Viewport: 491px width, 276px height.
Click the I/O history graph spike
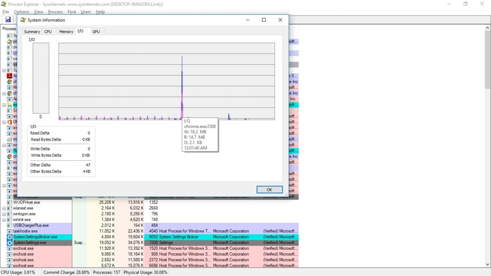click(x=182, y=88)
